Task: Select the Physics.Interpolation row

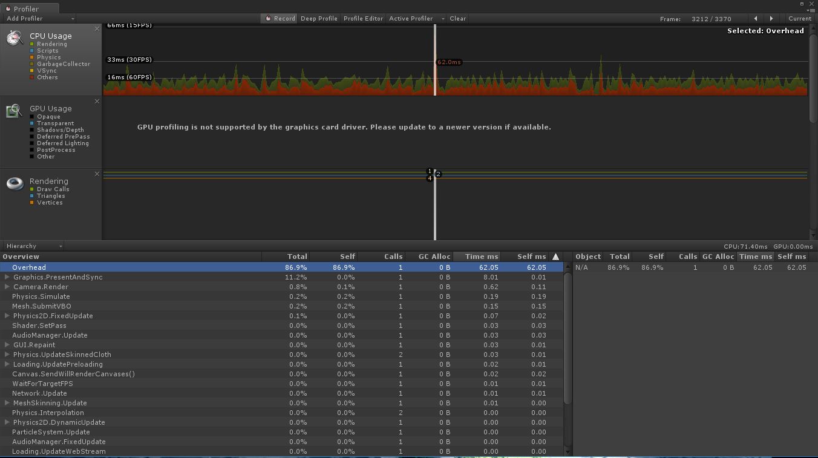Action: click(281, 413)
